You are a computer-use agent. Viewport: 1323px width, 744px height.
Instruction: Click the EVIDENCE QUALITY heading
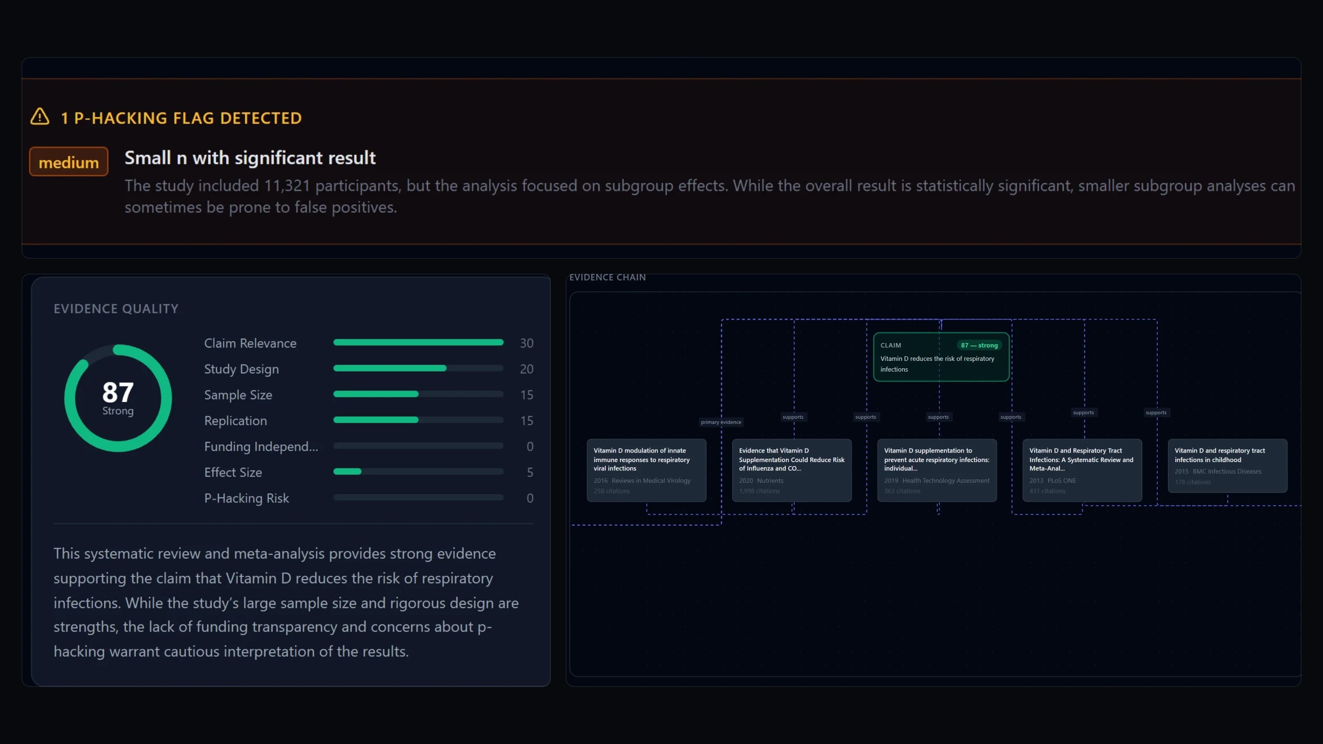[116, 309]
